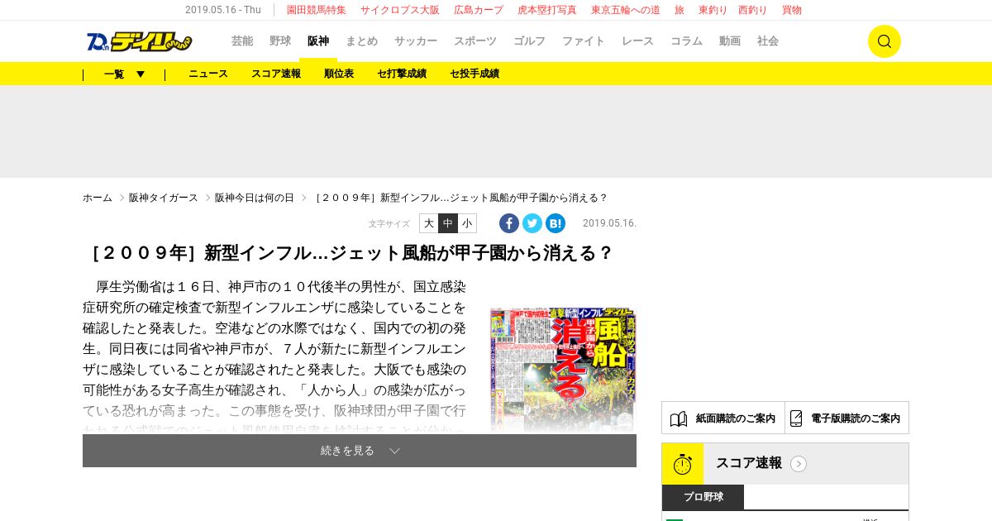The height and width of the screenshot is (521, 992).
Task: Open the レース section
Action: point(637,41)
